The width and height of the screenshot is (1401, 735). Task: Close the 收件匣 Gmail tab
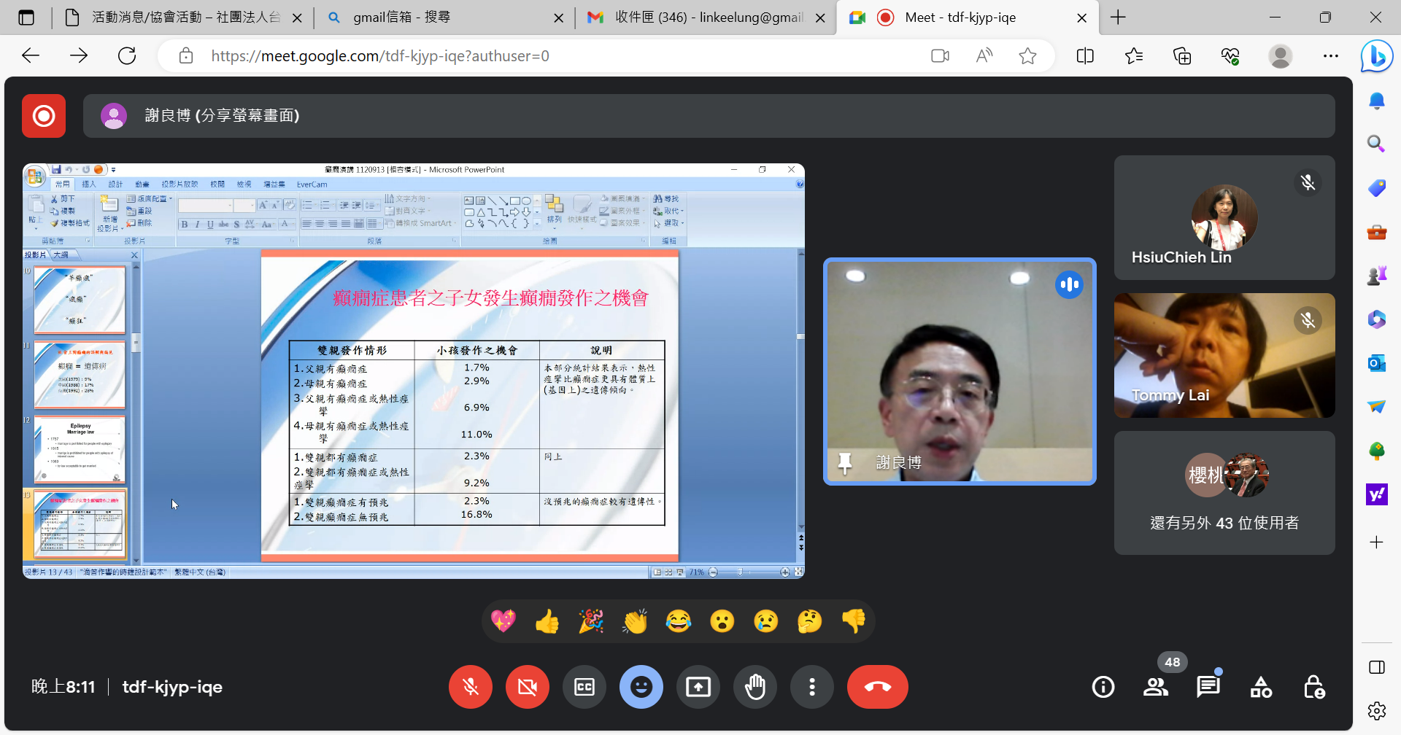click(820, 17)
